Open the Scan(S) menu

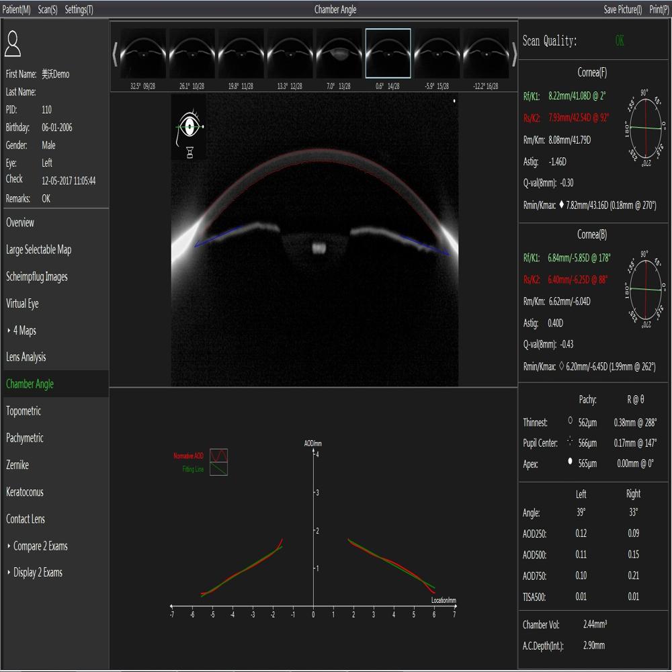48,9
